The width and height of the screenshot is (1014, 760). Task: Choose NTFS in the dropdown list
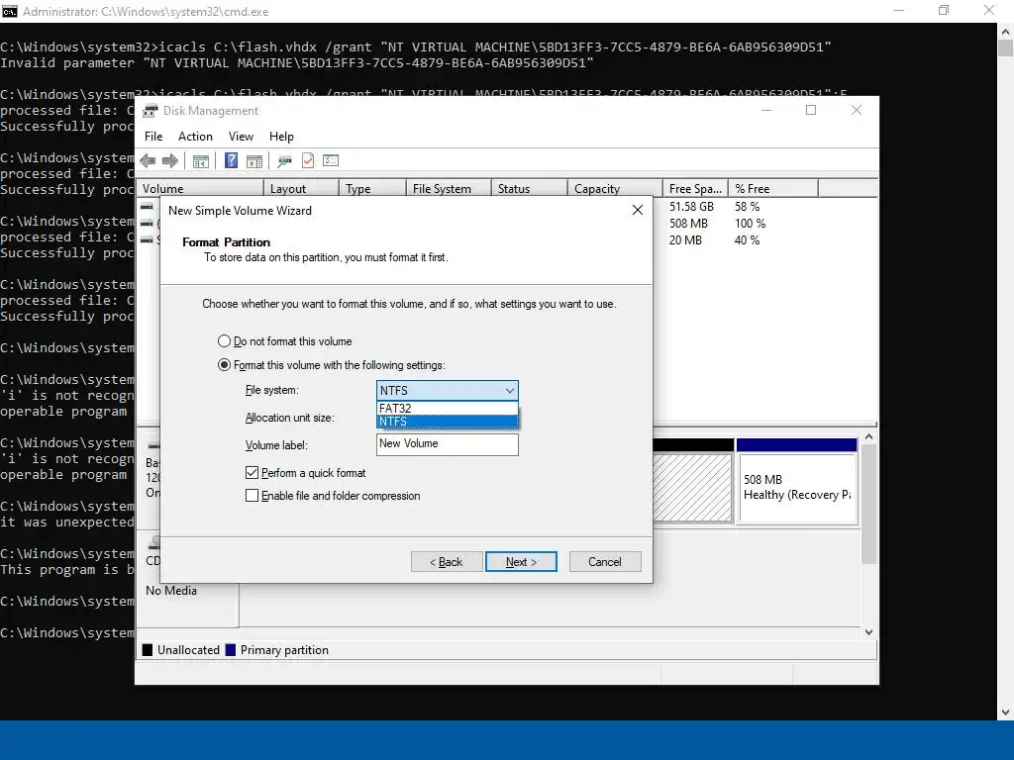(448, 422)
